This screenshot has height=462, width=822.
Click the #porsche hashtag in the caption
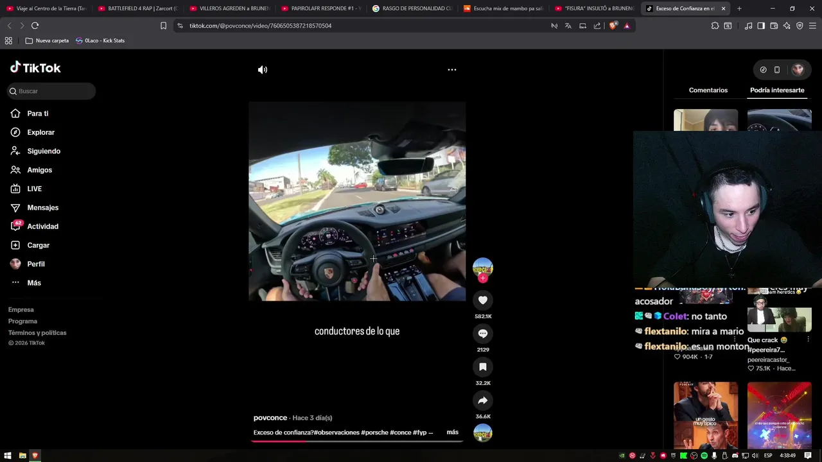point(374,432)
